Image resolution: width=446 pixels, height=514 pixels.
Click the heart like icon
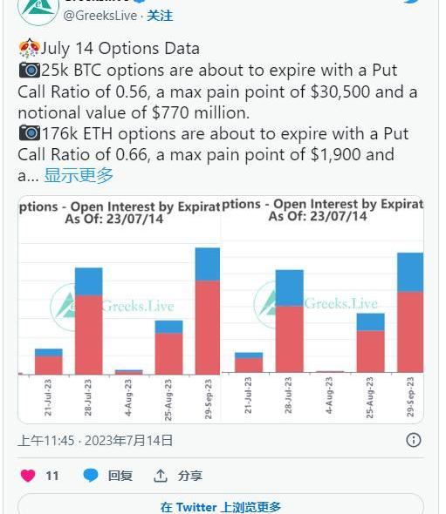[28, 476]
